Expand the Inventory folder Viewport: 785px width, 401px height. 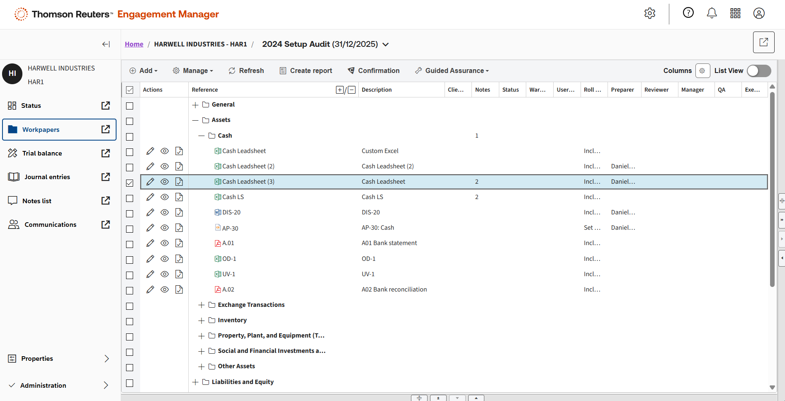tap(202, 321)
